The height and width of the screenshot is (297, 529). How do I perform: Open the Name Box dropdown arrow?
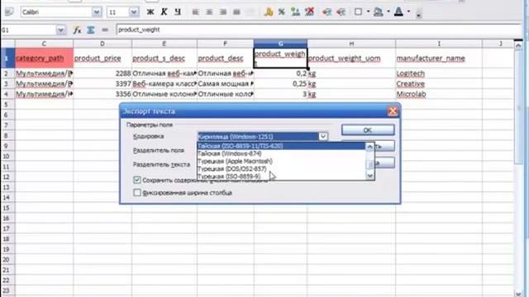click(x=60, y=30)
